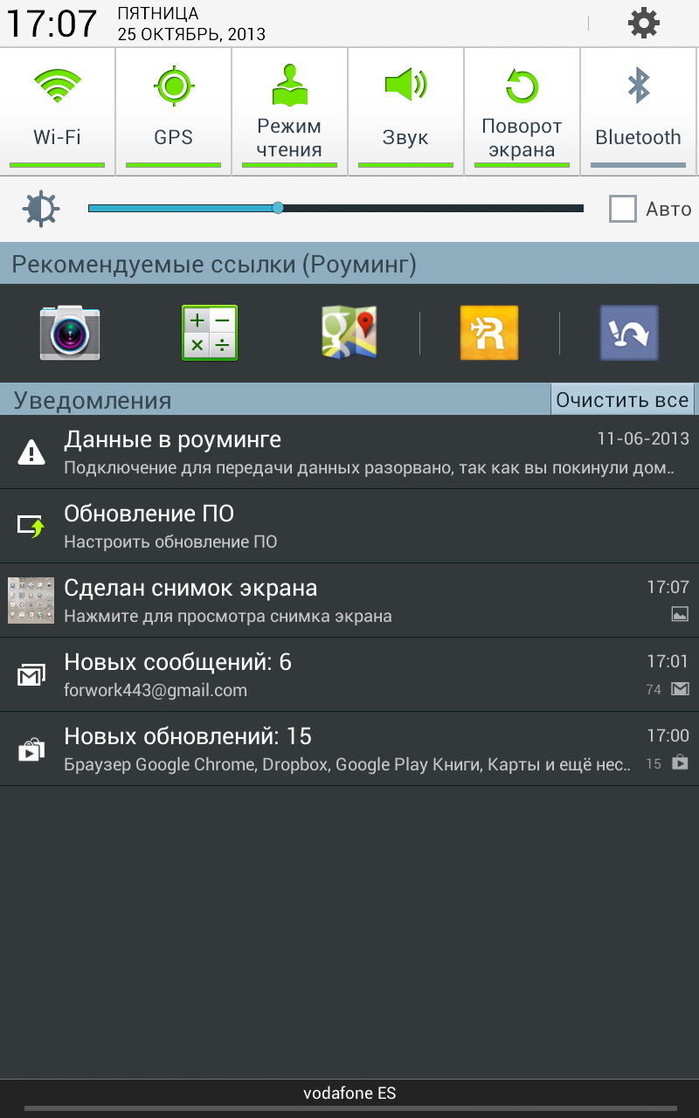The height and width of the screenshot is (1118, 699).
Task: Check the Авто brightness checkbox
Action: coord(623,209)
